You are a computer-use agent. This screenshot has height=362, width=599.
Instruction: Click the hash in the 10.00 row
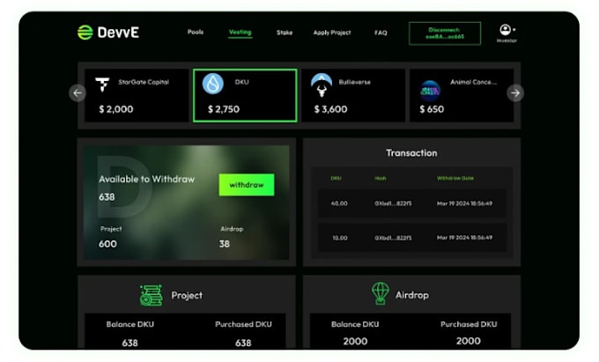[x=393, y=238]
